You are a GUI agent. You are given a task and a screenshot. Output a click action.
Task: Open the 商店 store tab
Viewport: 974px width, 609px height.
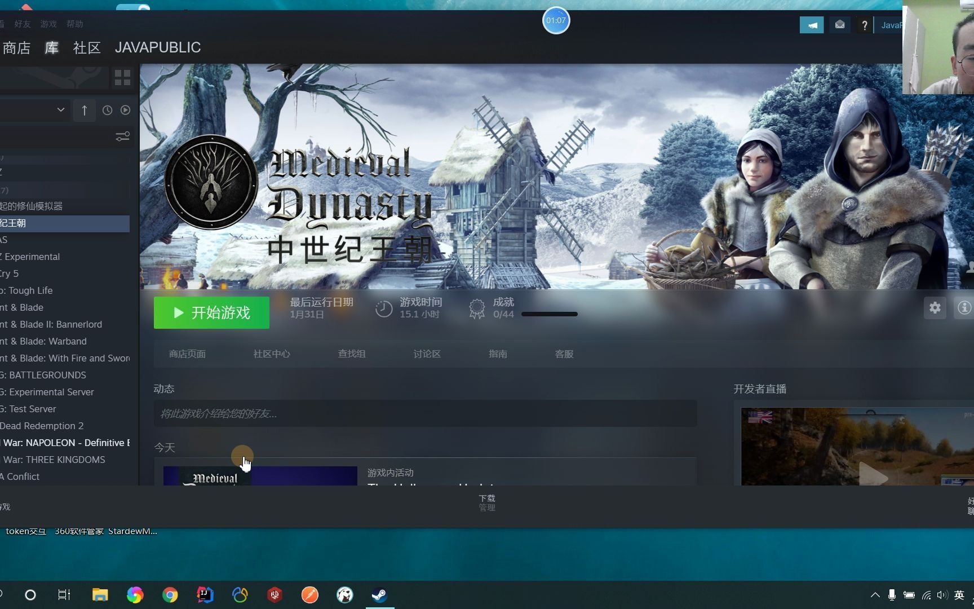tap(16, 48)
